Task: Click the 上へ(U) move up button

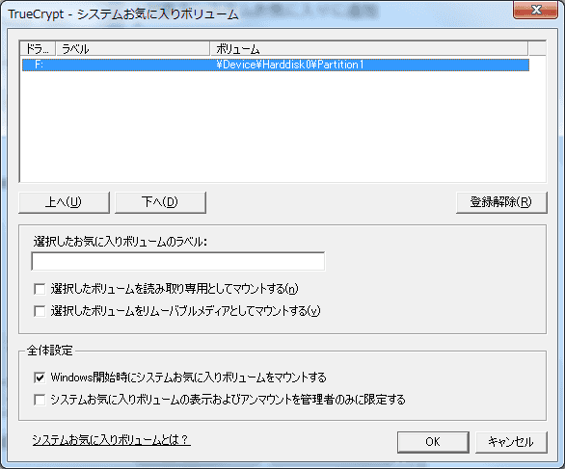Action: [x=64, y=202]
